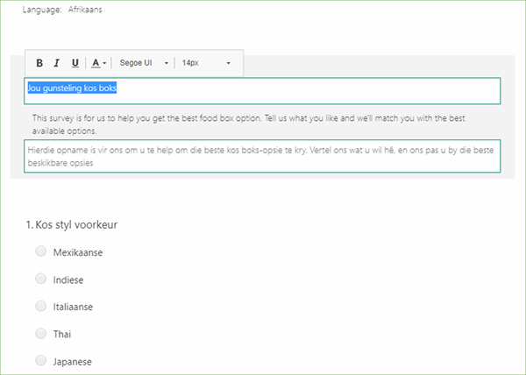526x375 pixels.
Task: Toggle bold formatting in the text toolbar
Action: click(39, 63)
